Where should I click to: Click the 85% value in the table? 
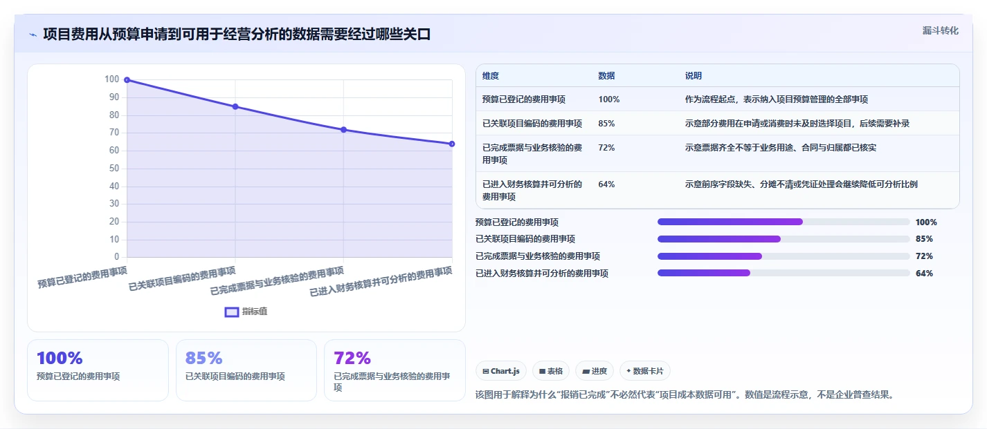point(606,124)
